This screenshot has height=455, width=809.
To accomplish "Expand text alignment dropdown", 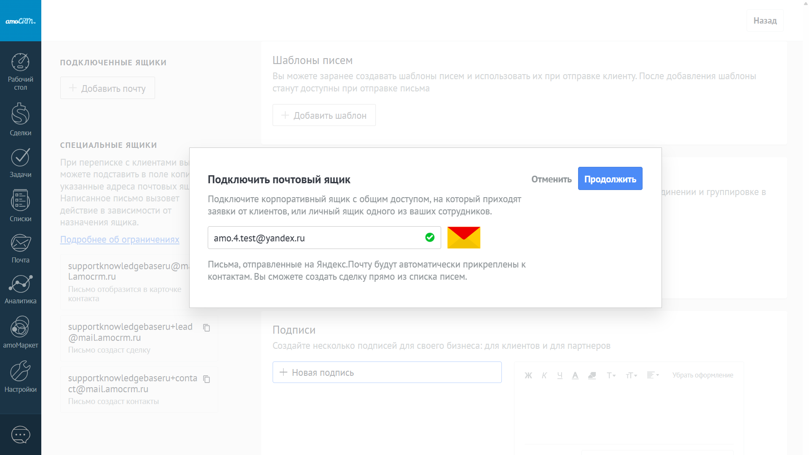I will [653, 375].
